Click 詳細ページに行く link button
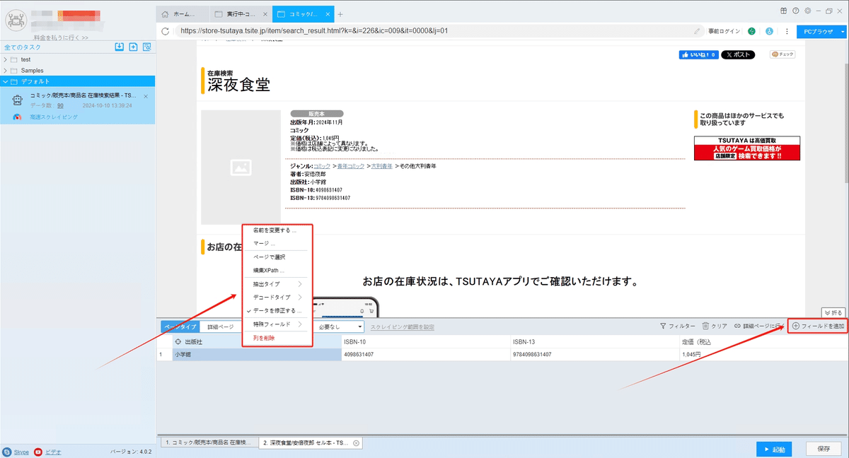This screenshot has height=458, width=849. tap(758, 327)
